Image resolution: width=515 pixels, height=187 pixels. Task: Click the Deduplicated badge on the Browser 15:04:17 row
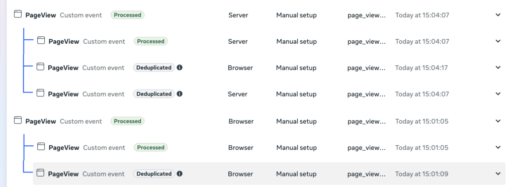[x=154, y=67]
